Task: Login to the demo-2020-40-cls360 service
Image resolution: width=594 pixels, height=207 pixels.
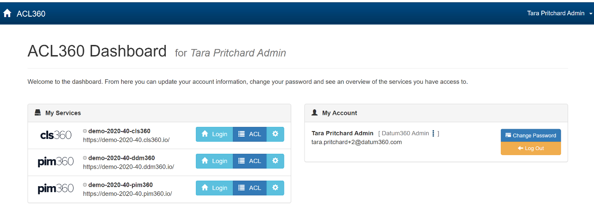Action: point(214,134)
